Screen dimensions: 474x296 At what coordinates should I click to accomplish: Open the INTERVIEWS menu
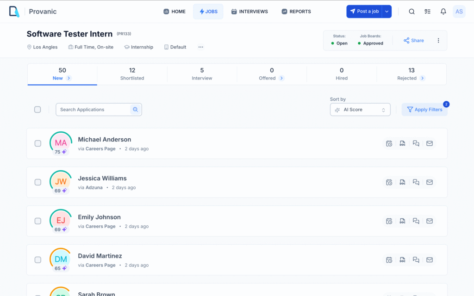pyautogui.click(x=249, y=11)
